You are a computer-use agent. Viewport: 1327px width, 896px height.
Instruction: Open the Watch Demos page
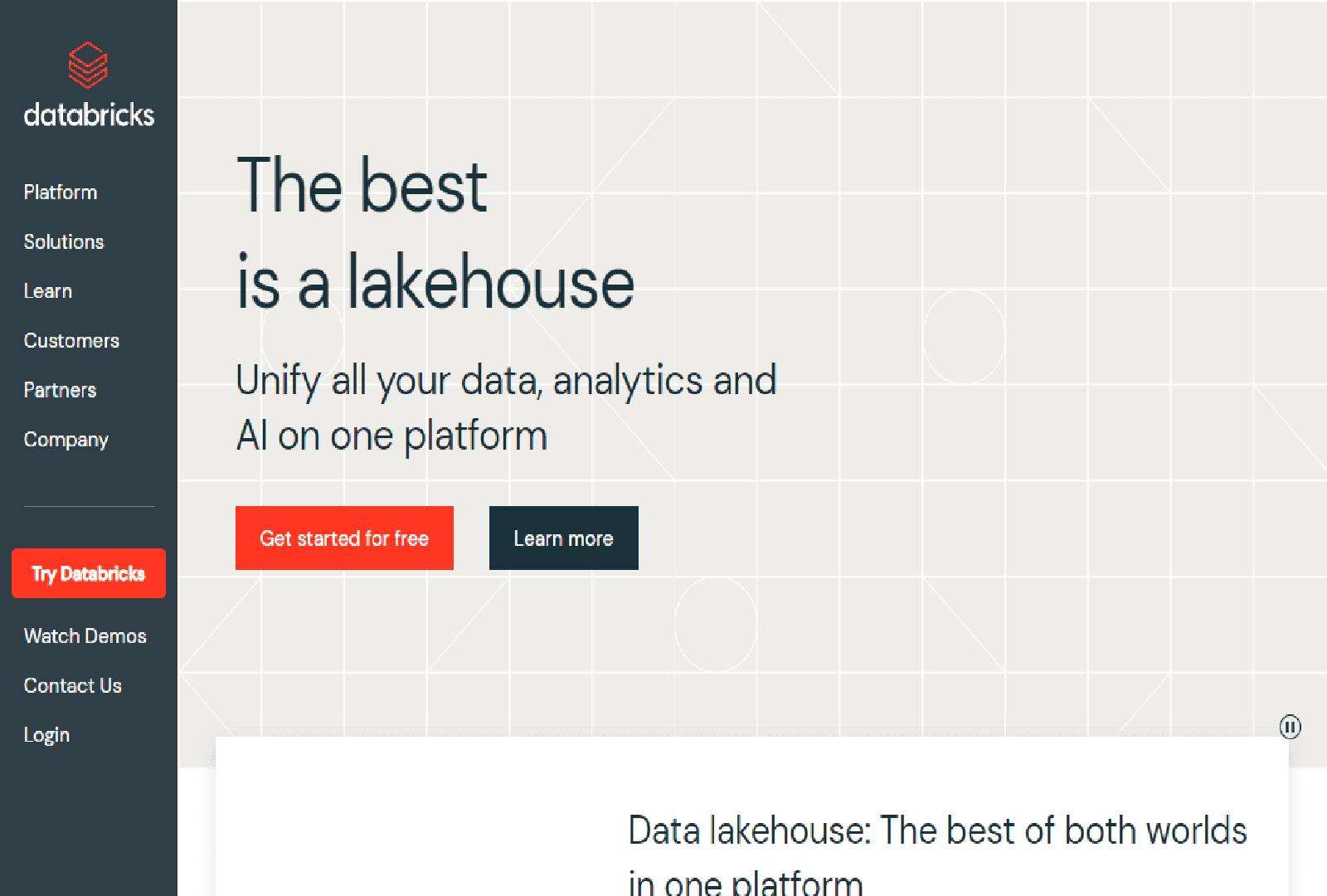(85, 635)
